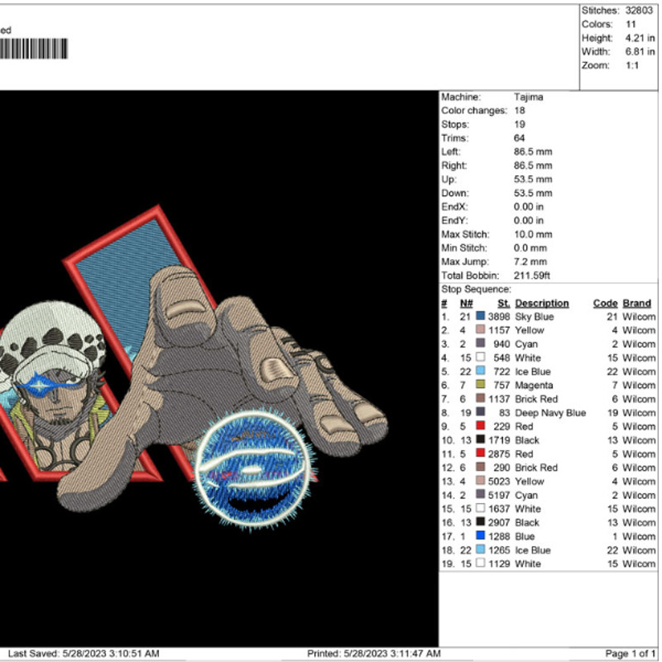The image size is (662, 662).
Task: Click the Sky Blue color swatch
Action: tap(481, 317)
